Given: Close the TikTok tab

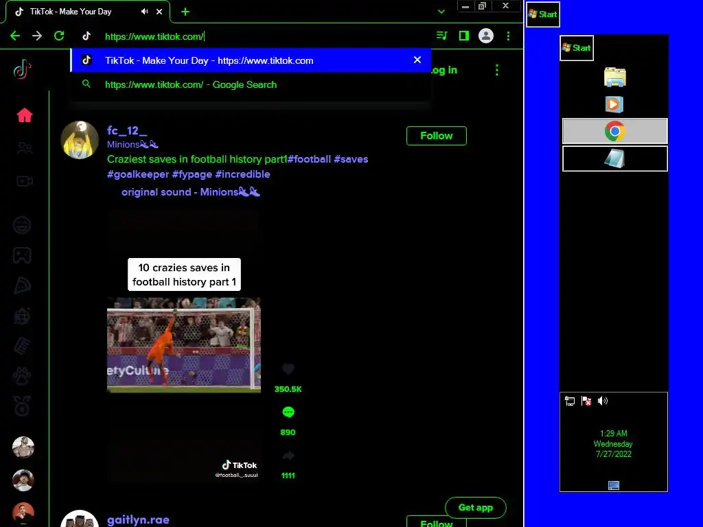Looking at the screenshot, I should coord(159,12).
